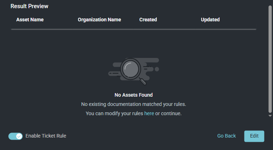Click the checkmark knob on the toggle
Viewport: 273px width, 150px height.
pyautogui.click(x=19, y=136)
